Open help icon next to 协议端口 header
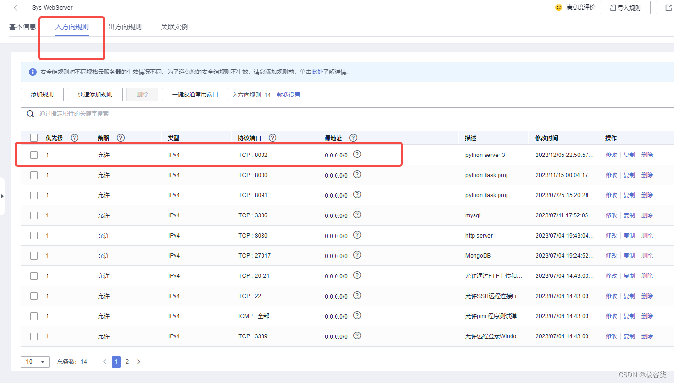 point(273,138)
